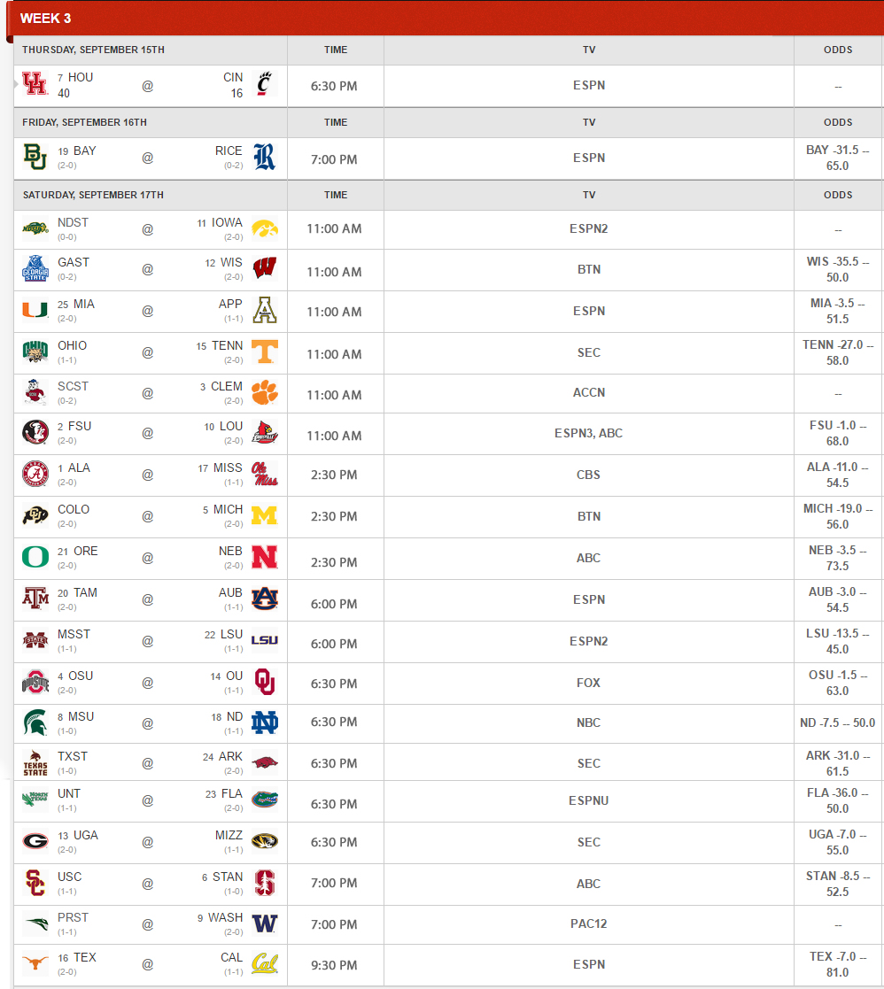The width and height of the screenshot is (884, 989).
Task: Open the Texas Longhorns logo
Action: [35, 963]
